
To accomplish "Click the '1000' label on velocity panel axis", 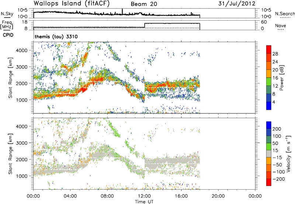I will (22, 176).
